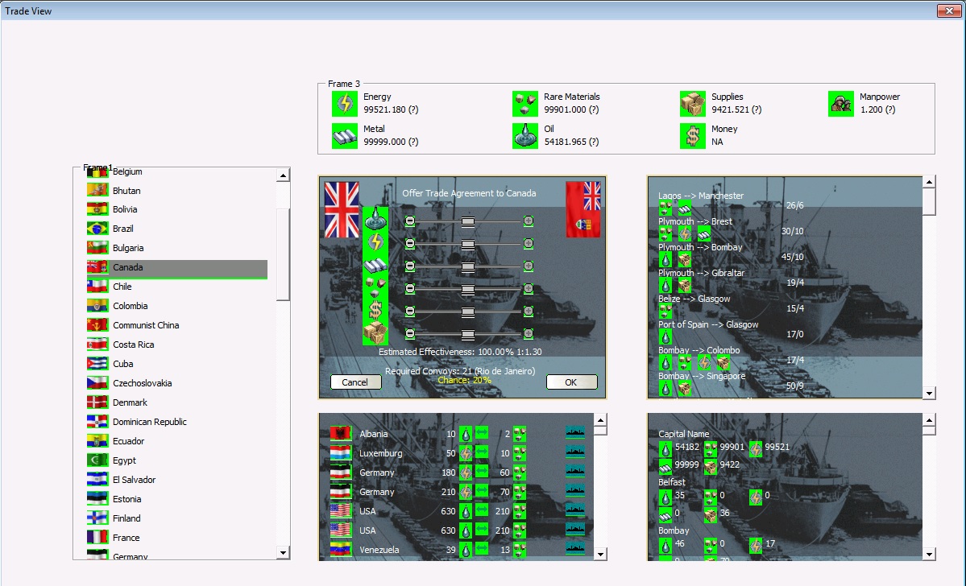Click the down arrow of the convoy list scrollbar
Image resolution: width=966 pixels, height=586 pixels.
(x=930, y=393)
